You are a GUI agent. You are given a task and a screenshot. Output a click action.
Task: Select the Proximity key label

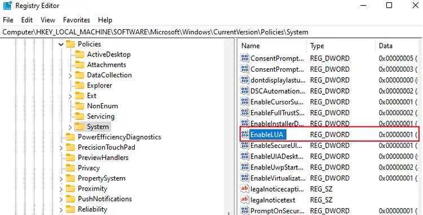coord(92,188)
